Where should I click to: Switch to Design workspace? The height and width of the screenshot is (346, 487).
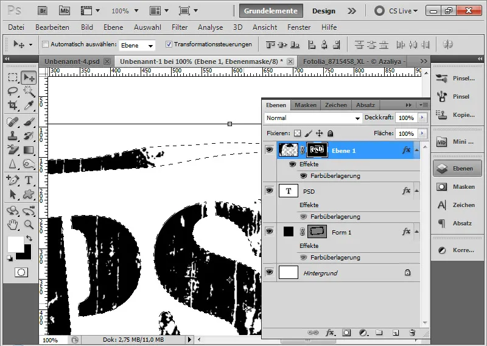[324, 11]
